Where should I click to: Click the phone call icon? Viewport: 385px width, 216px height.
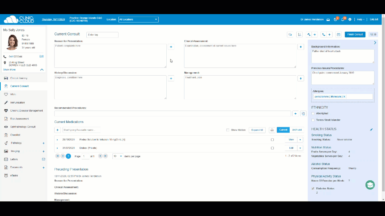tap(324, 34)
